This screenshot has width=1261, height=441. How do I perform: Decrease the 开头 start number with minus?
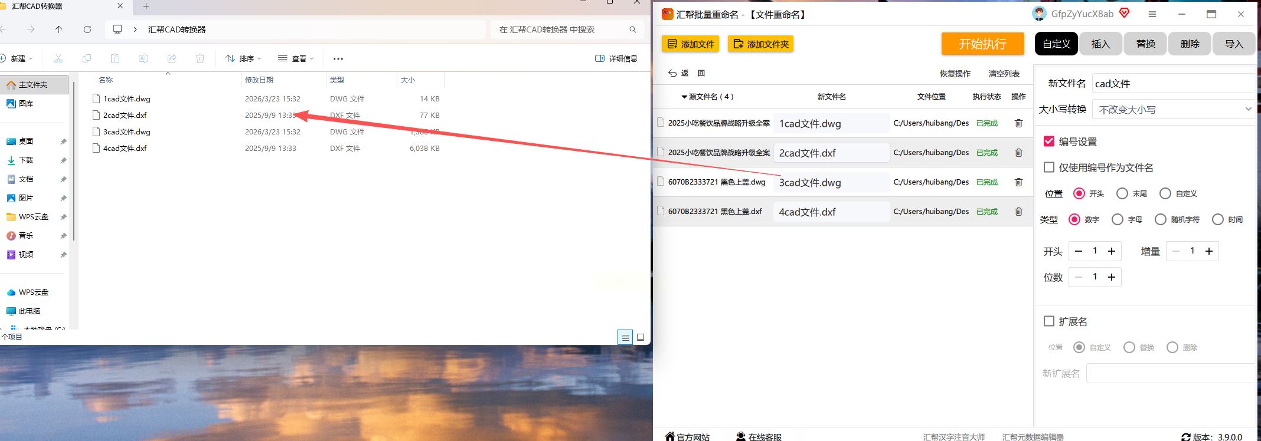click(x=1079, y=251)
